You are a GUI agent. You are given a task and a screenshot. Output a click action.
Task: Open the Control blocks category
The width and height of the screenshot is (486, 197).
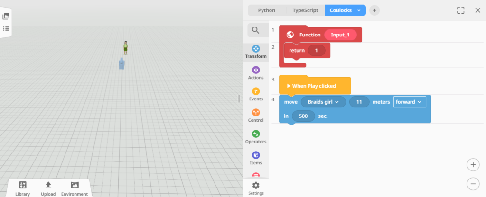(x=256, y=116)
